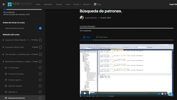Click status circle for Truncate table

pyautogui.click(x=40, y=68)
